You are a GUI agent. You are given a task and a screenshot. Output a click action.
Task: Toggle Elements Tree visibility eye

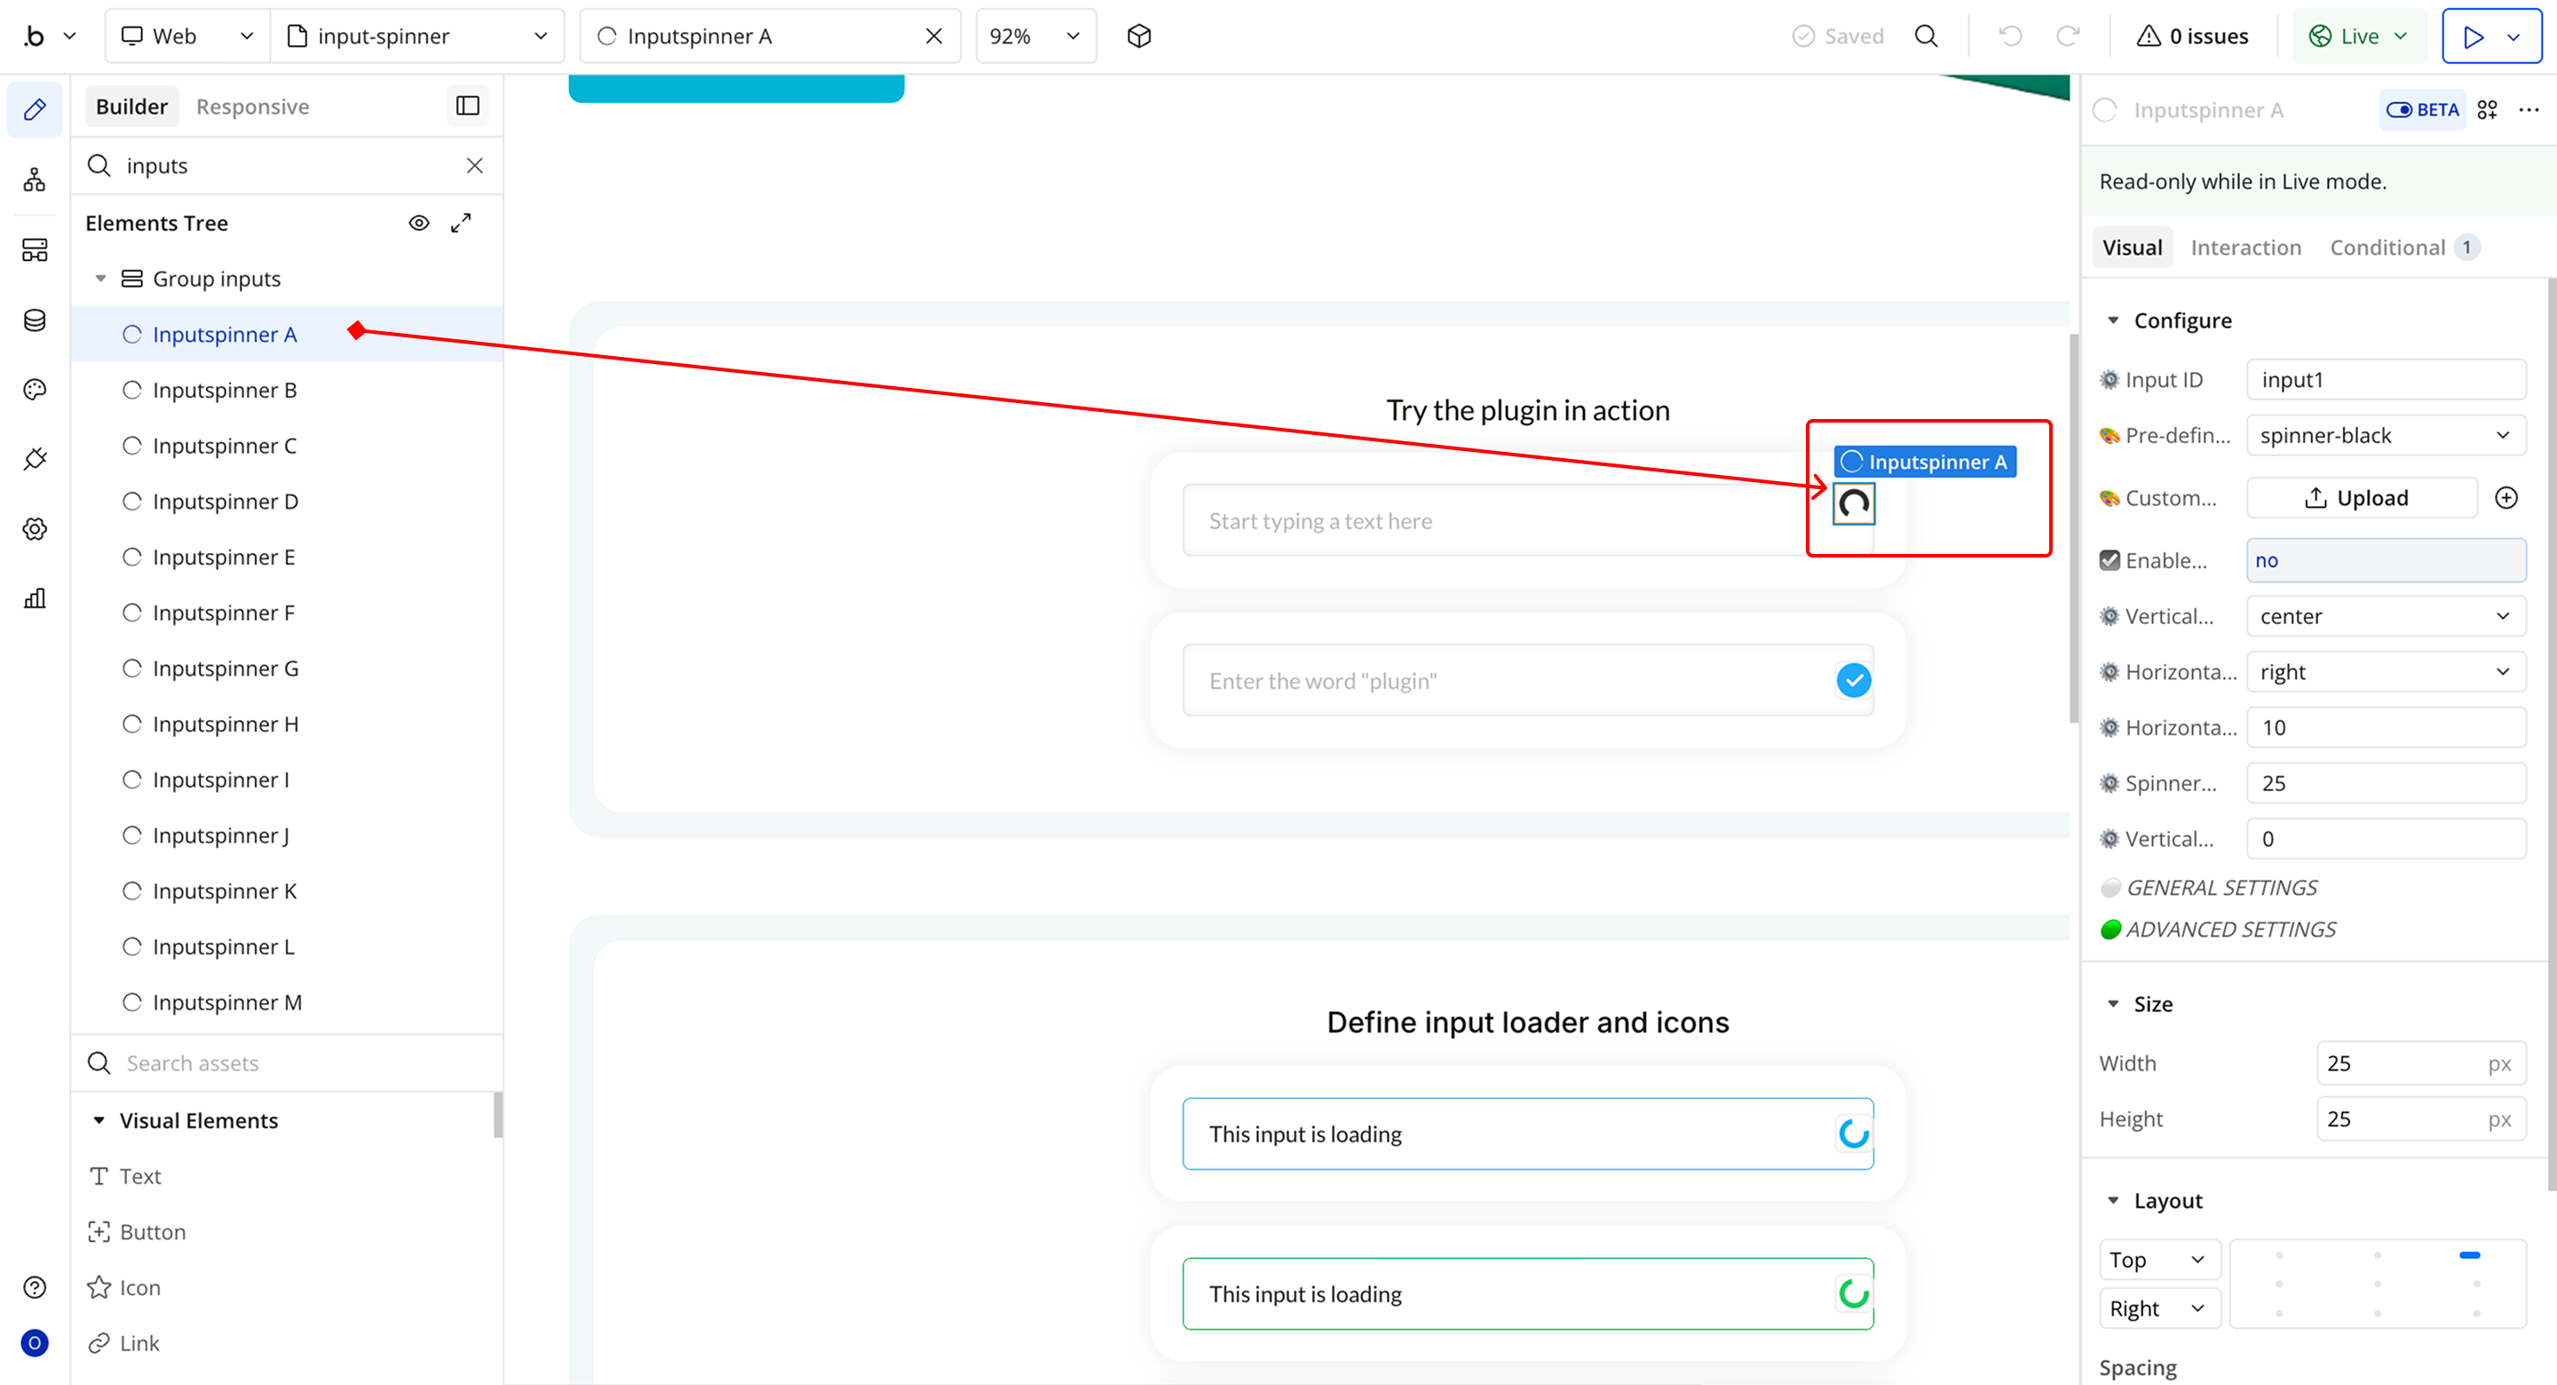pyautogui.click(x=419, y=222)
